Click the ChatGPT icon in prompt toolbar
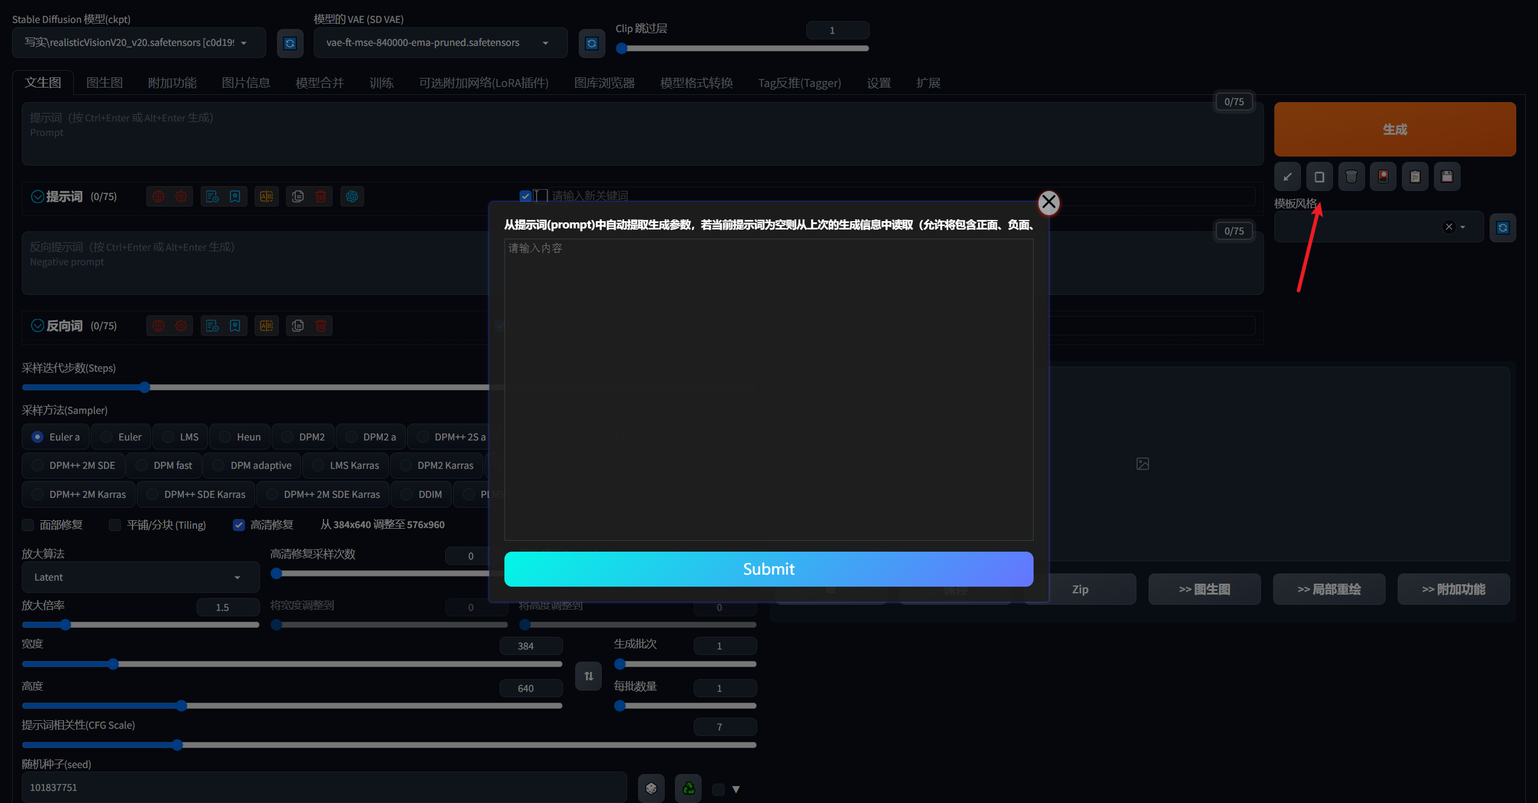1538x803 pixels. [x=352, y=196]
